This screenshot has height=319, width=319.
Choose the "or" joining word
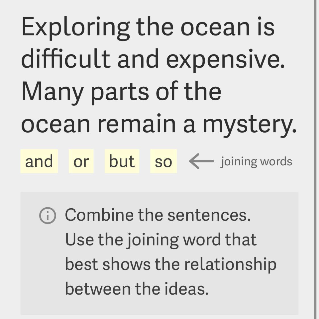pos(81,161)
